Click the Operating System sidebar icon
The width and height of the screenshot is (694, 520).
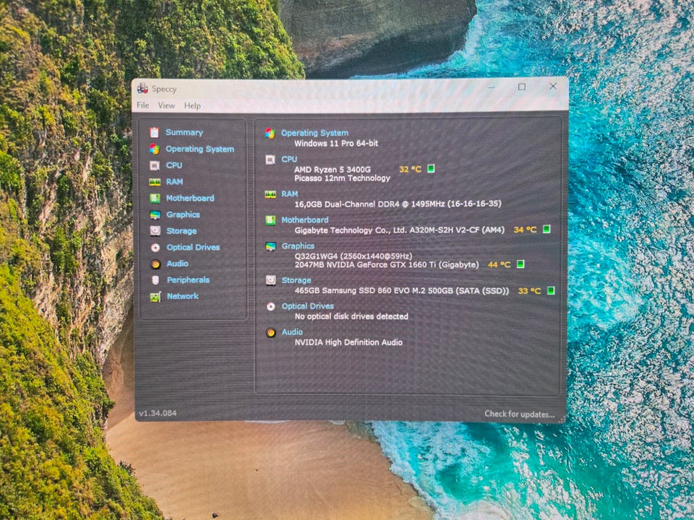click(154, 149)
